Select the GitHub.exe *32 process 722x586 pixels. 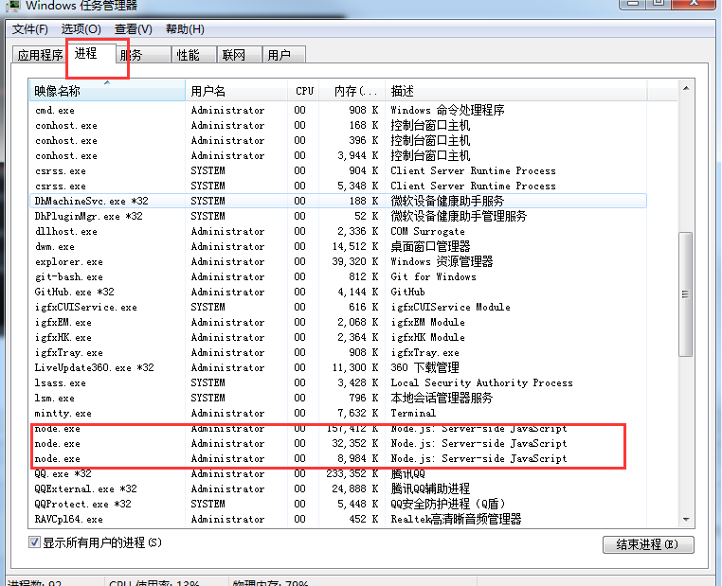point(338,293)
